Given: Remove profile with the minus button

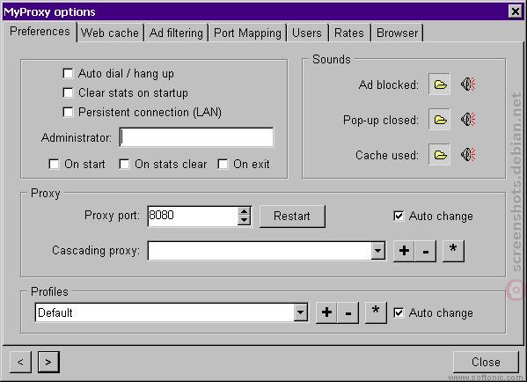Looking at the screenshot, I should [348, 312].
